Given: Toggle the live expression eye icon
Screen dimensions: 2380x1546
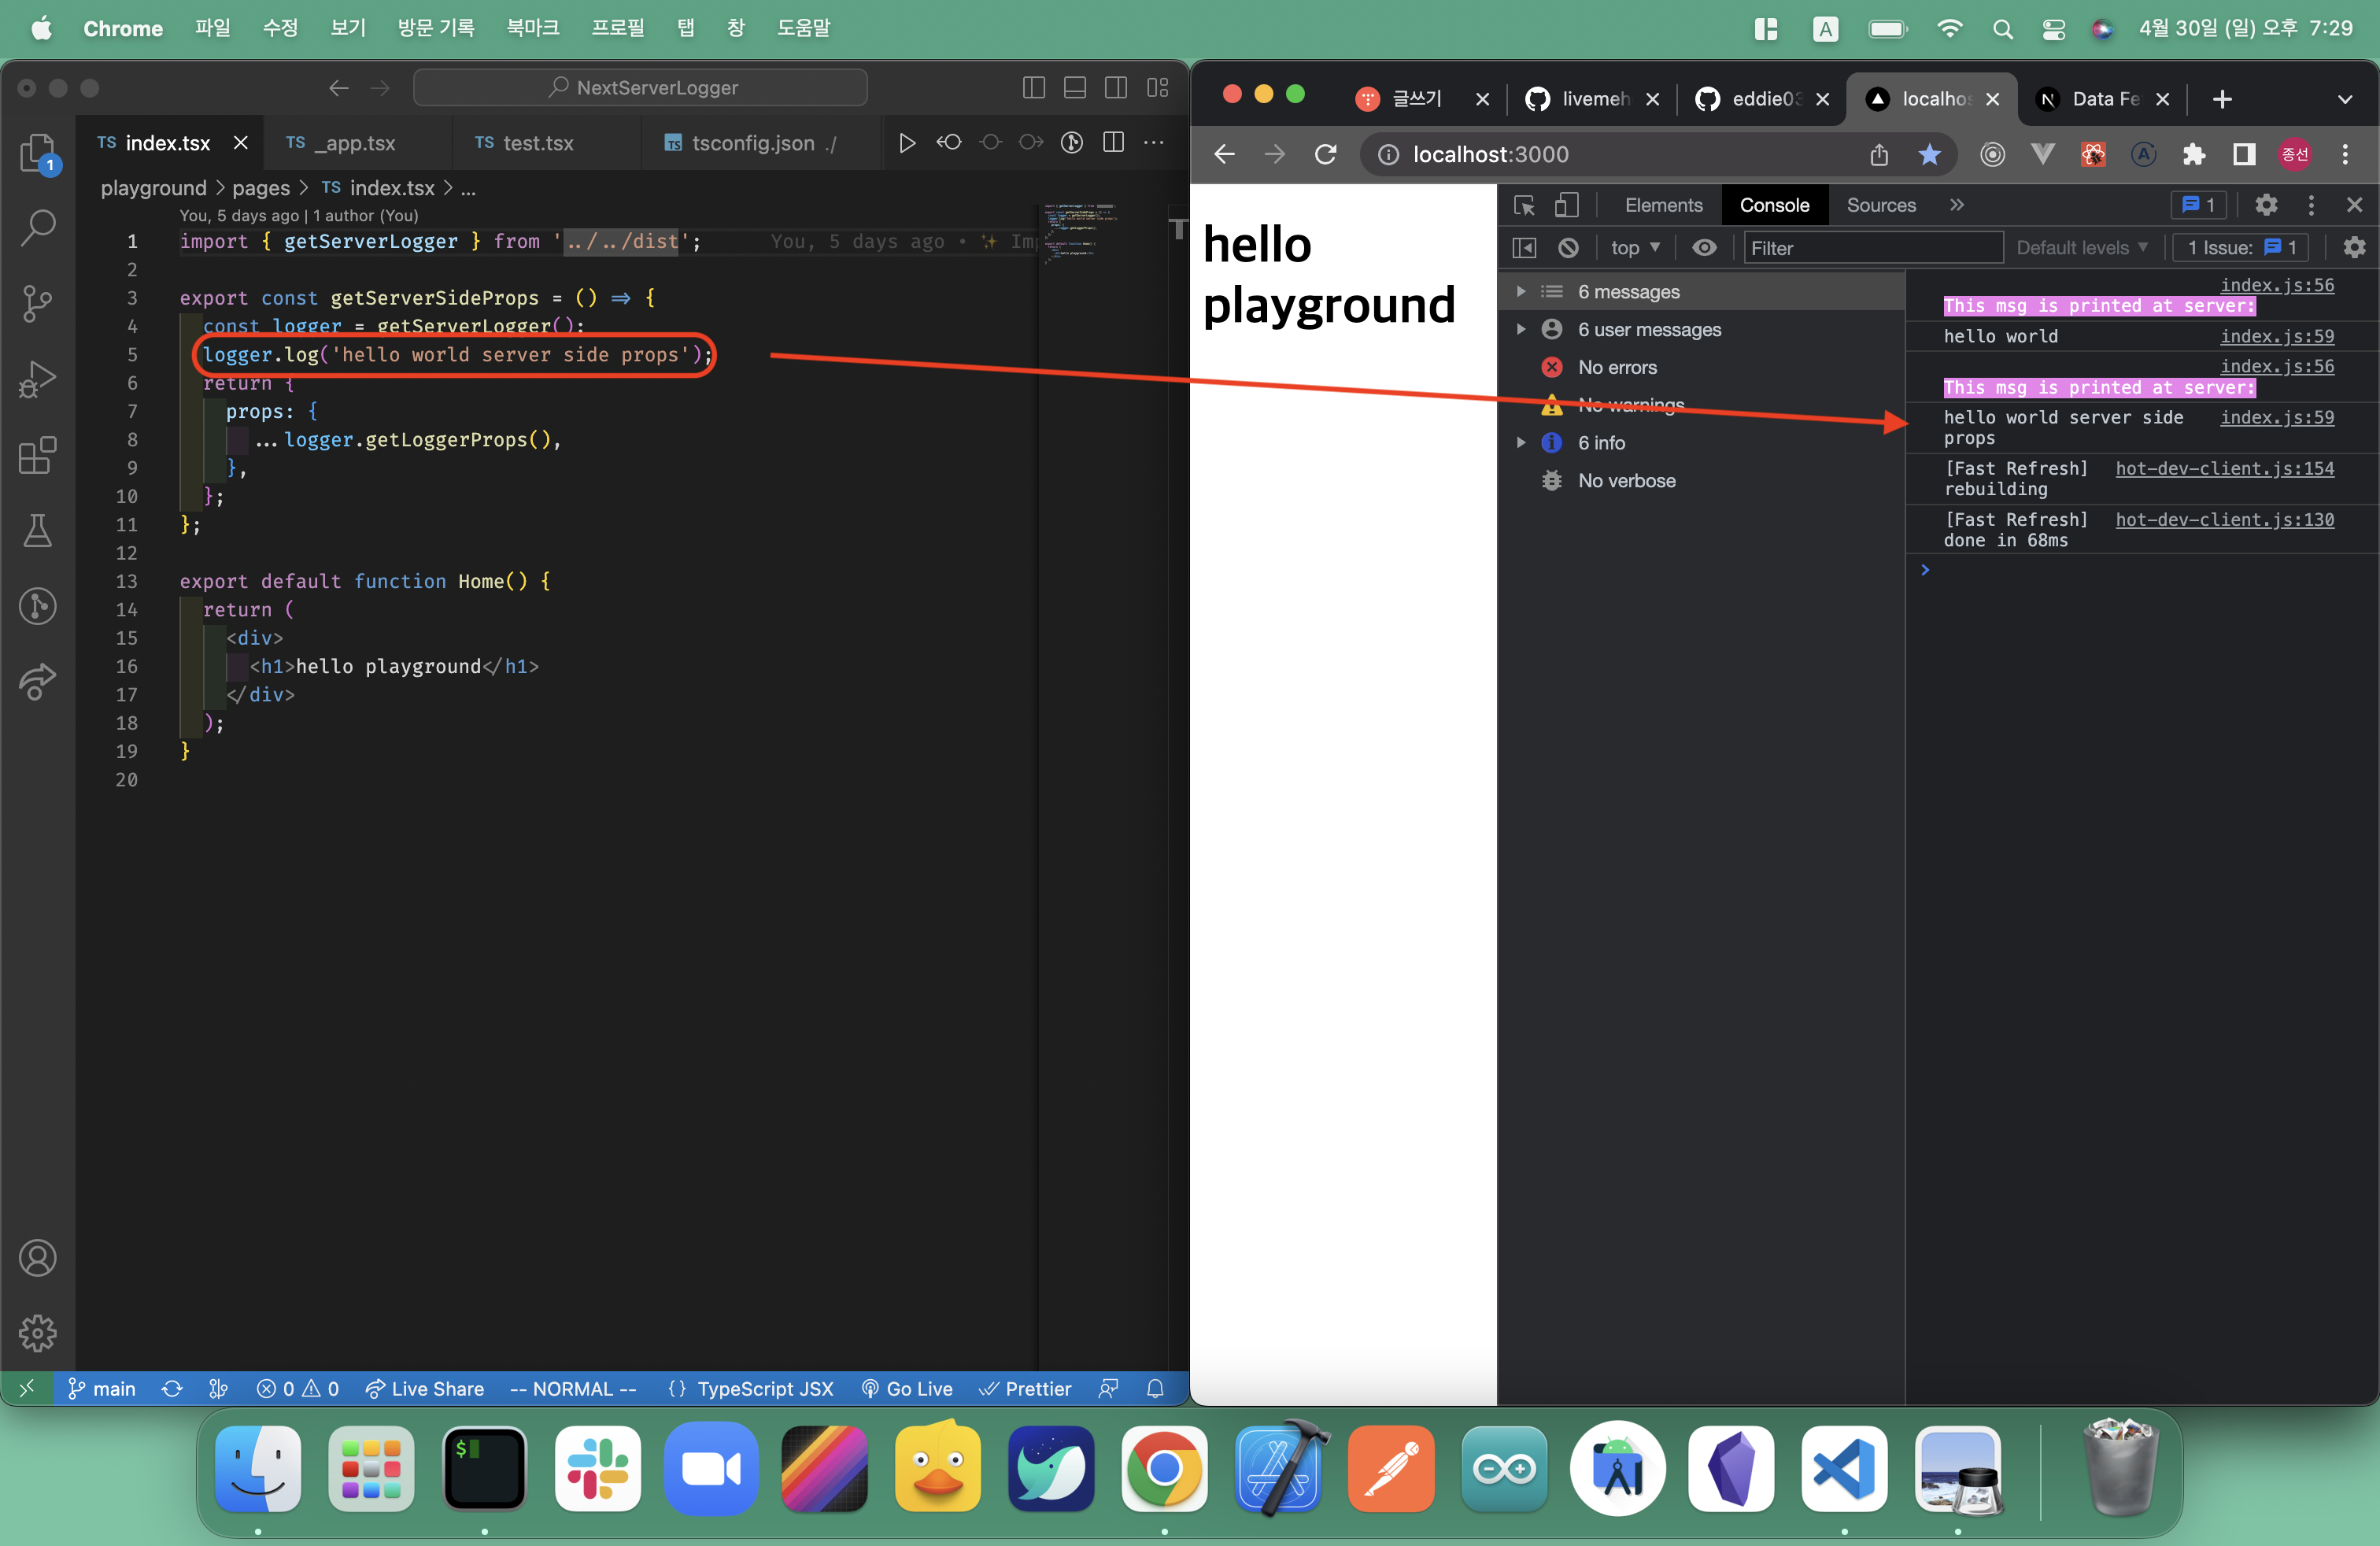Looking at the screenshot, I should [1704, 248].
